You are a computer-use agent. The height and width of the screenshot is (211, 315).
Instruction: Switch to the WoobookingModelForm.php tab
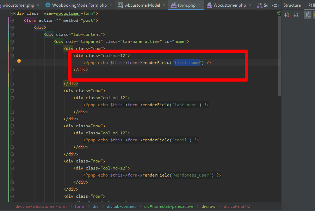79,5
